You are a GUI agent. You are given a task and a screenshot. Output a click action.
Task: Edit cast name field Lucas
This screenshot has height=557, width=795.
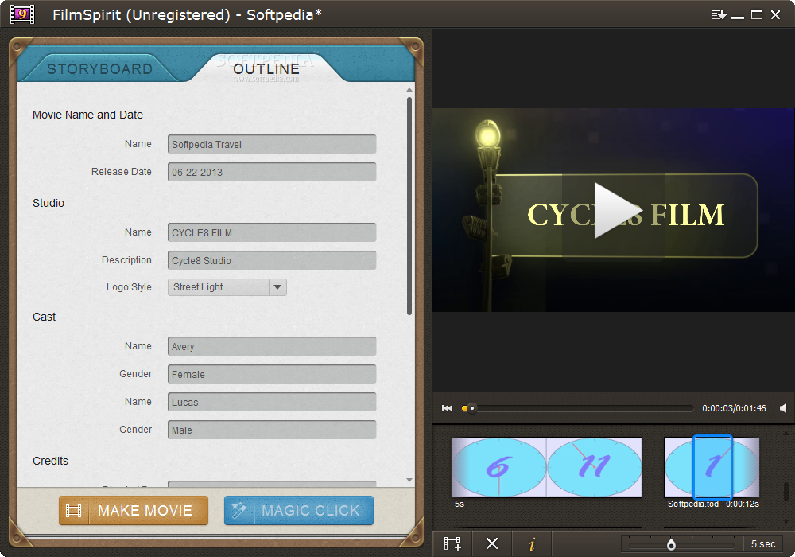coord(272,402)
